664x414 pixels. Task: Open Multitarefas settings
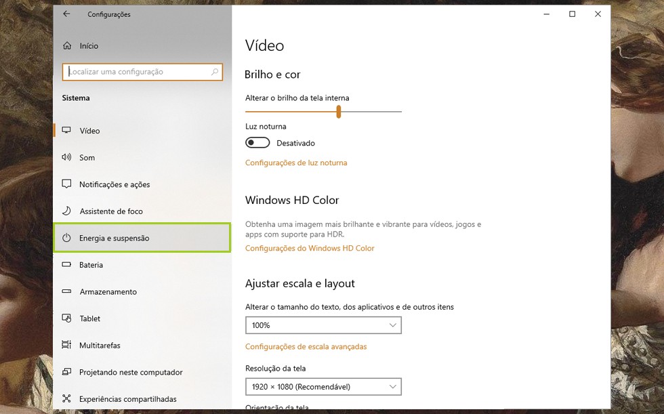142,346
